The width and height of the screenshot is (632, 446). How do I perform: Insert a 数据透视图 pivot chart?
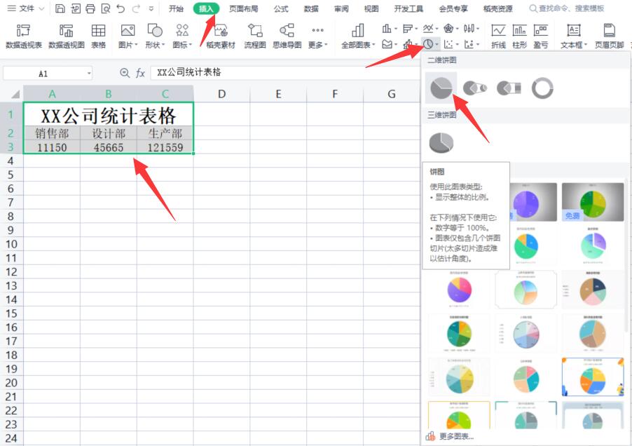pos(67,36)
